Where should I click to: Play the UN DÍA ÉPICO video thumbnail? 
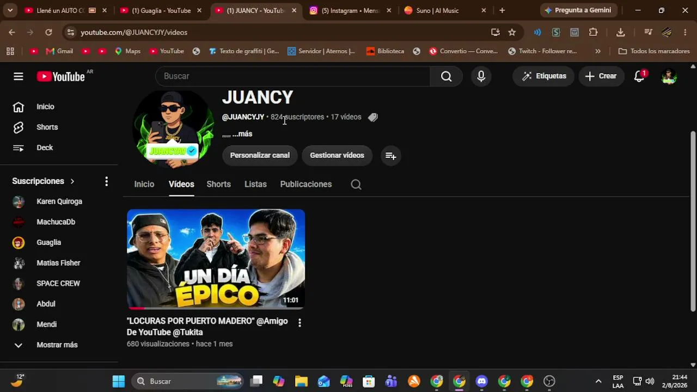(x=216, y=259)
